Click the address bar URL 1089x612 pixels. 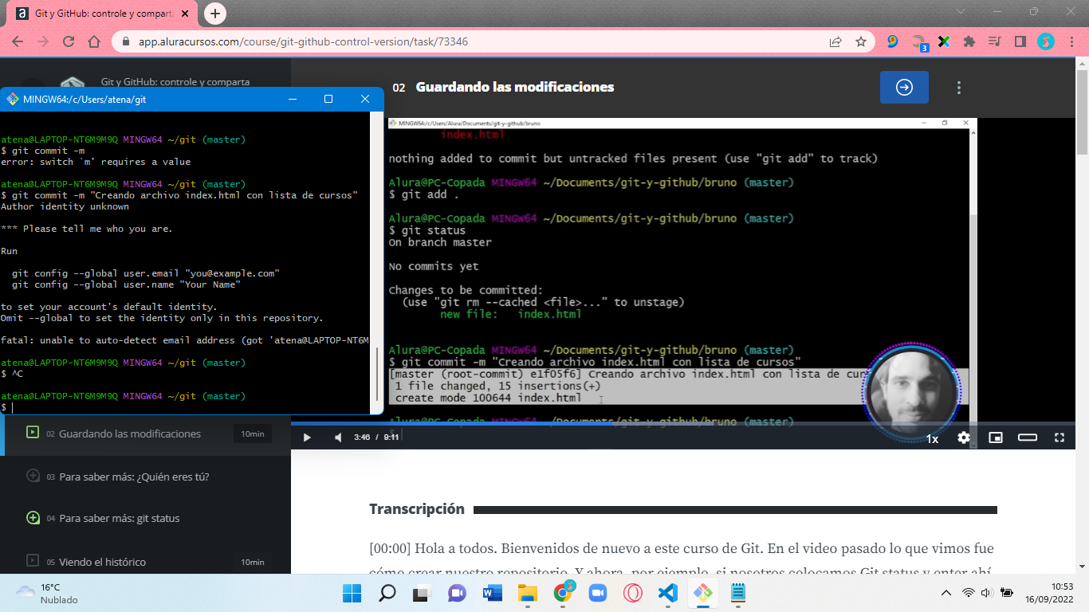[x=303, y=41]
